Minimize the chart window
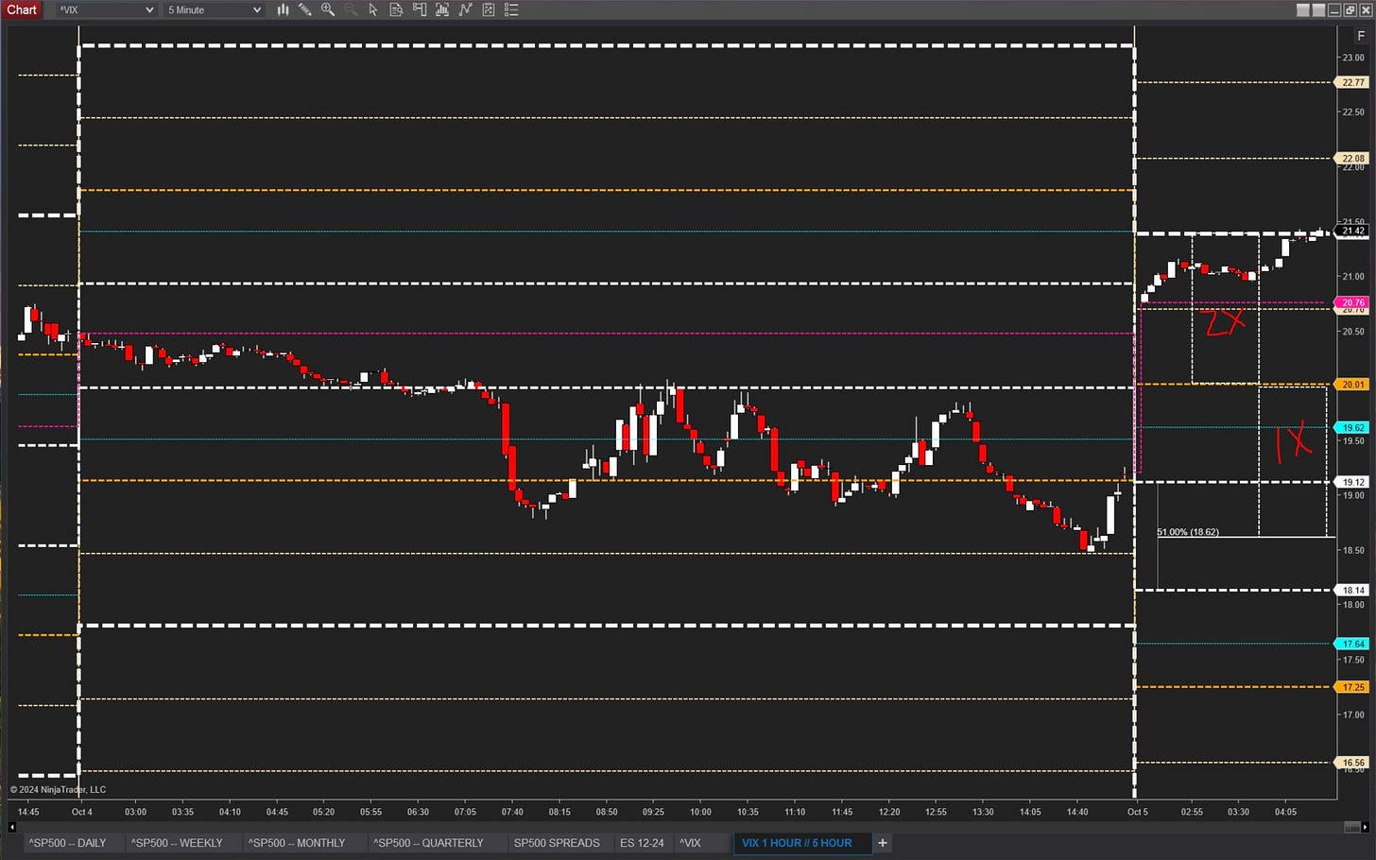This screenshot has height=860, width=1376. (x=1334, y=9)
